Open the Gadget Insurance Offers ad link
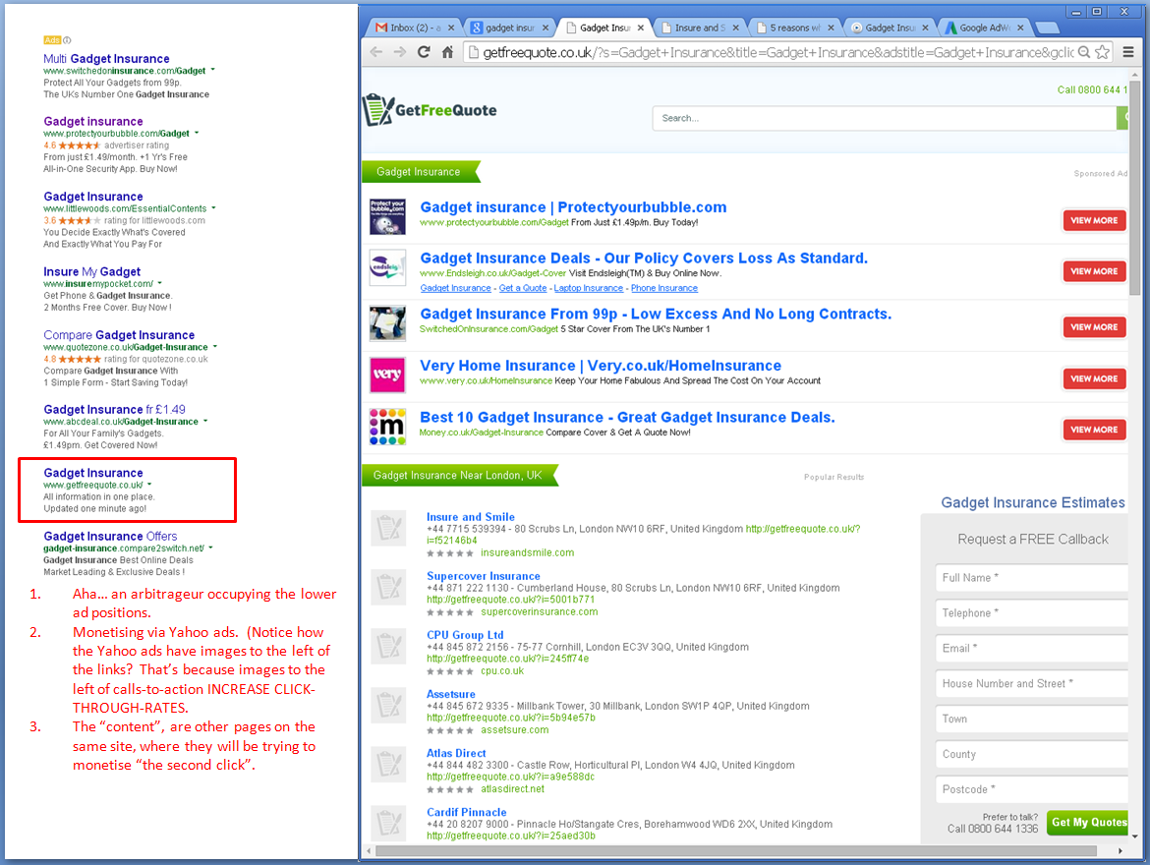This screenshot has height=865, width=1150. coord(110,537)
